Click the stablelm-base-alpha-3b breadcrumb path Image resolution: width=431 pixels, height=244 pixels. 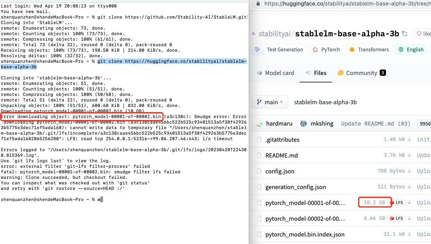(326, 102)
